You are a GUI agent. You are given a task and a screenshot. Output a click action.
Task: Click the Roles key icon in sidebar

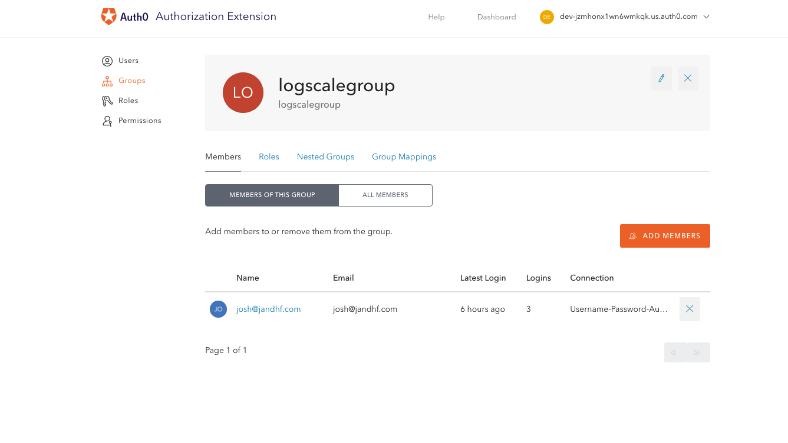107,101
